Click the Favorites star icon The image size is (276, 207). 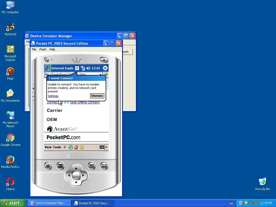[x=82, y=147]
